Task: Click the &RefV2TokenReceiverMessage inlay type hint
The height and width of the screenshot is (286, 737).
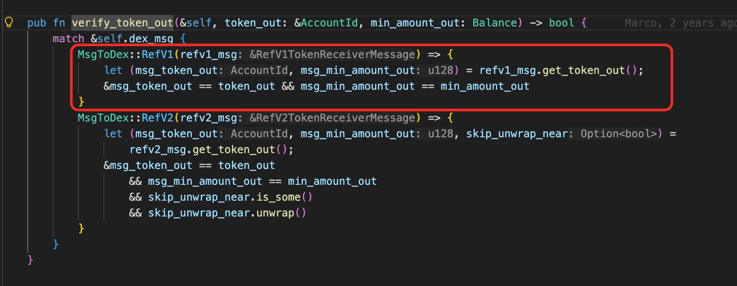Action: click(x=332, y=118)
